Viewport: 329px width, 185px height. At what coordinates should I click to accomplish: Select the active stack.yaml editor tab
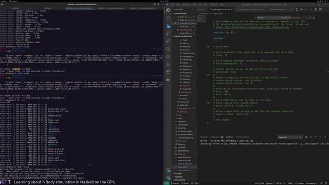click(221, 9)
